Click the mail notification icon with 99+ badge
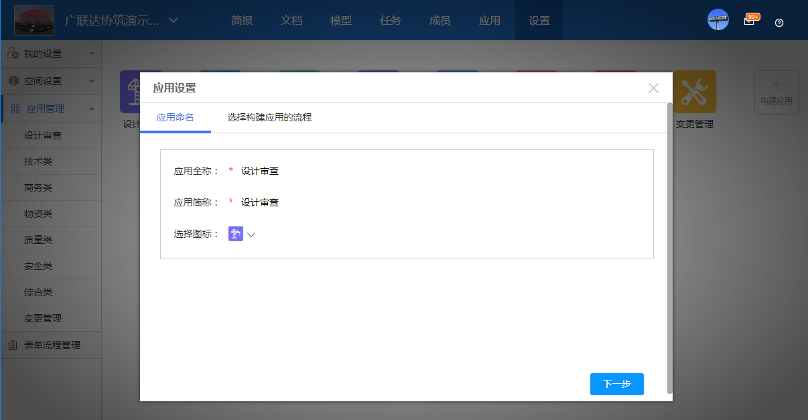 click(749, 21)
